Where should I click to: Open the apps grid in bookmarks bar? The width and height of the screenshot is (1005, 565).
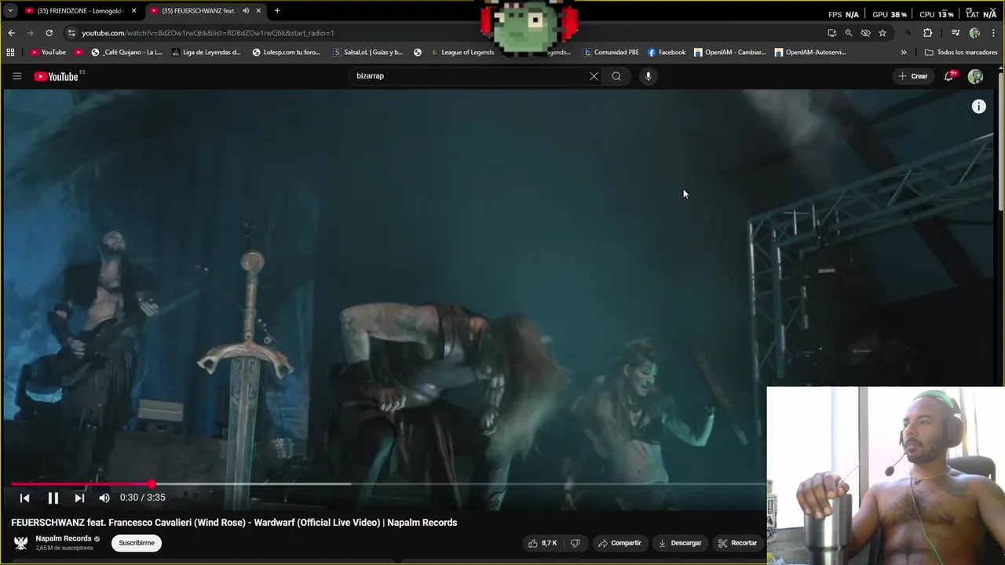tap(10, 53)
